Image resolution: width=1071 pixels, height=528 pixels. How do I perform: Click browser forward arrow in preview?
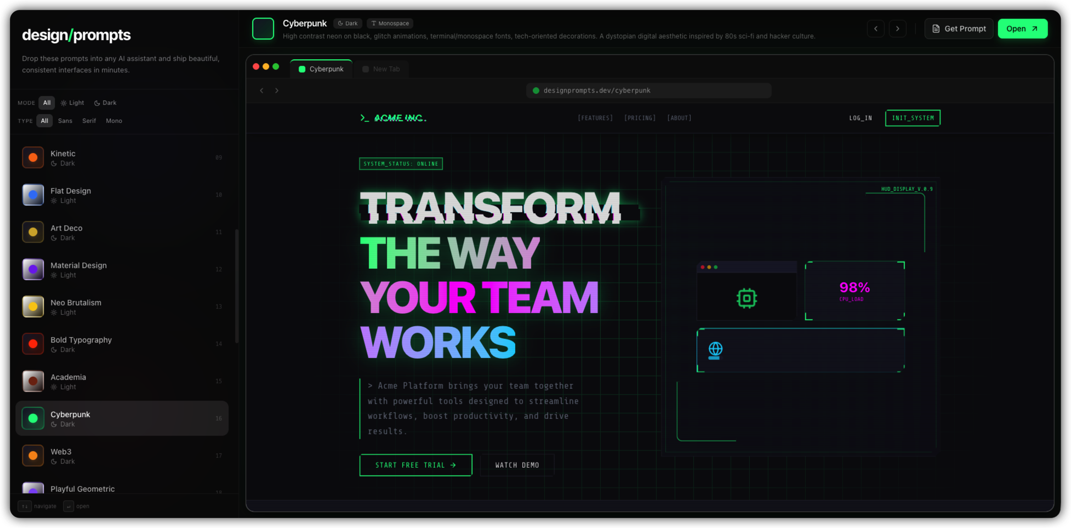pos(277,90)
